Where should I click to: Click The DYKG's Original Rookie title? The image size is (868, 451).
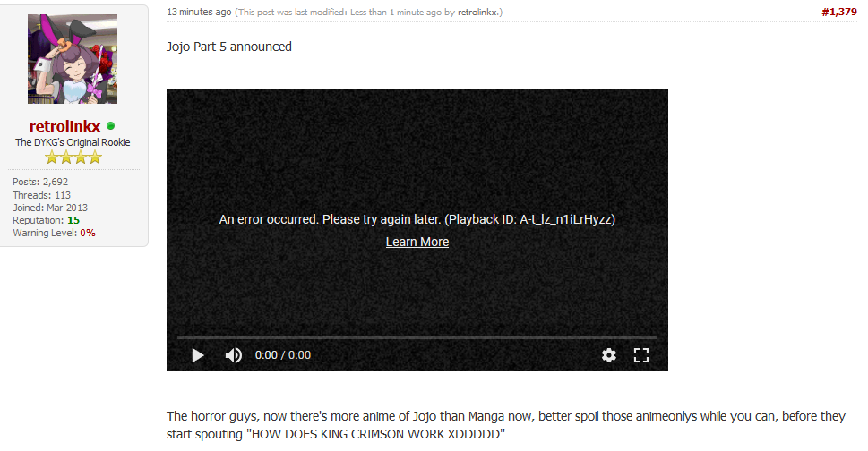point(73,142)
